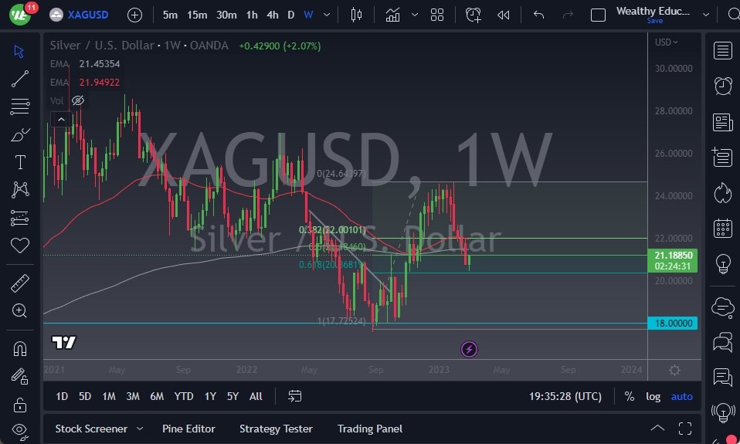Select the Text annotation tool

click(x=20, y=162)
